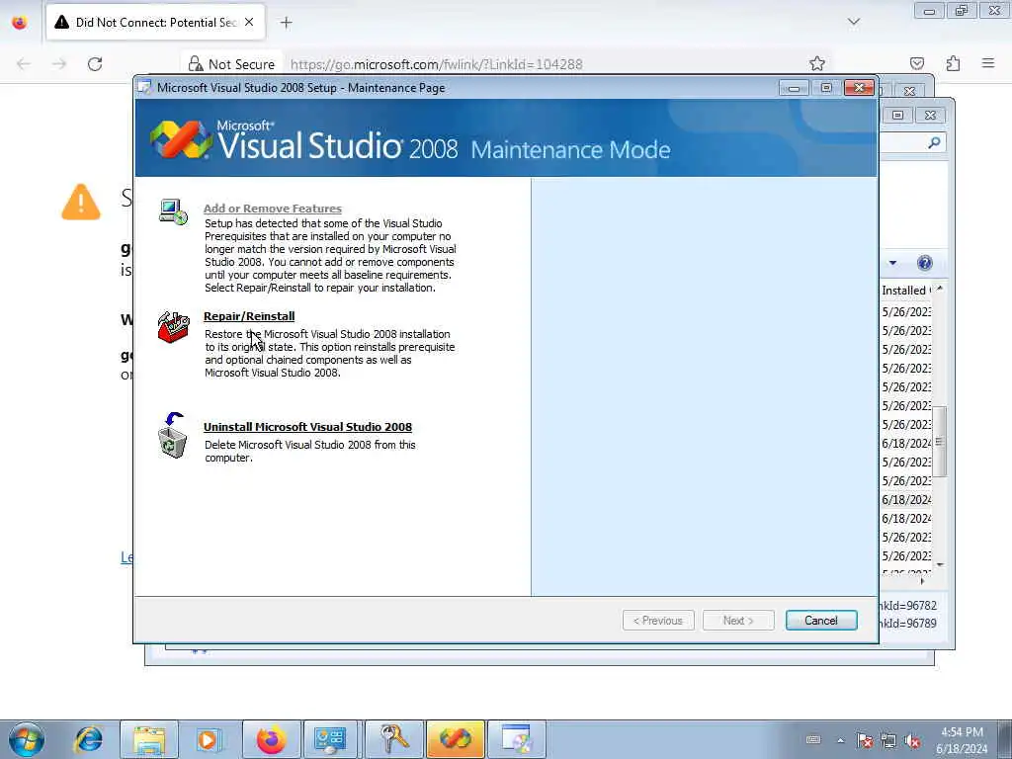
Task: Switch to Firefox in the taskbar
Action: click(271, 739)
